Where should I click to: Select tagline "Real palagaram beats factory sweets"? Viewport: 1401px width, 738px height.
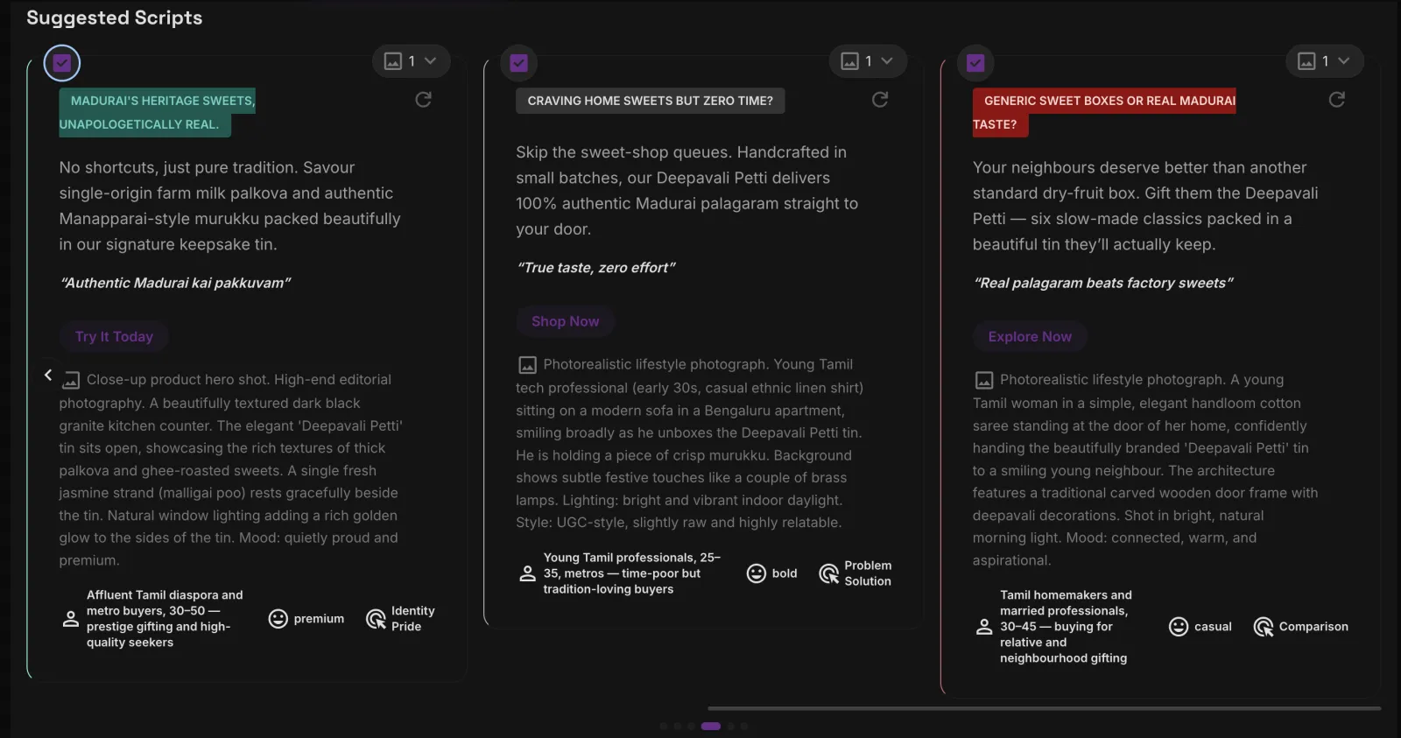1103,283
